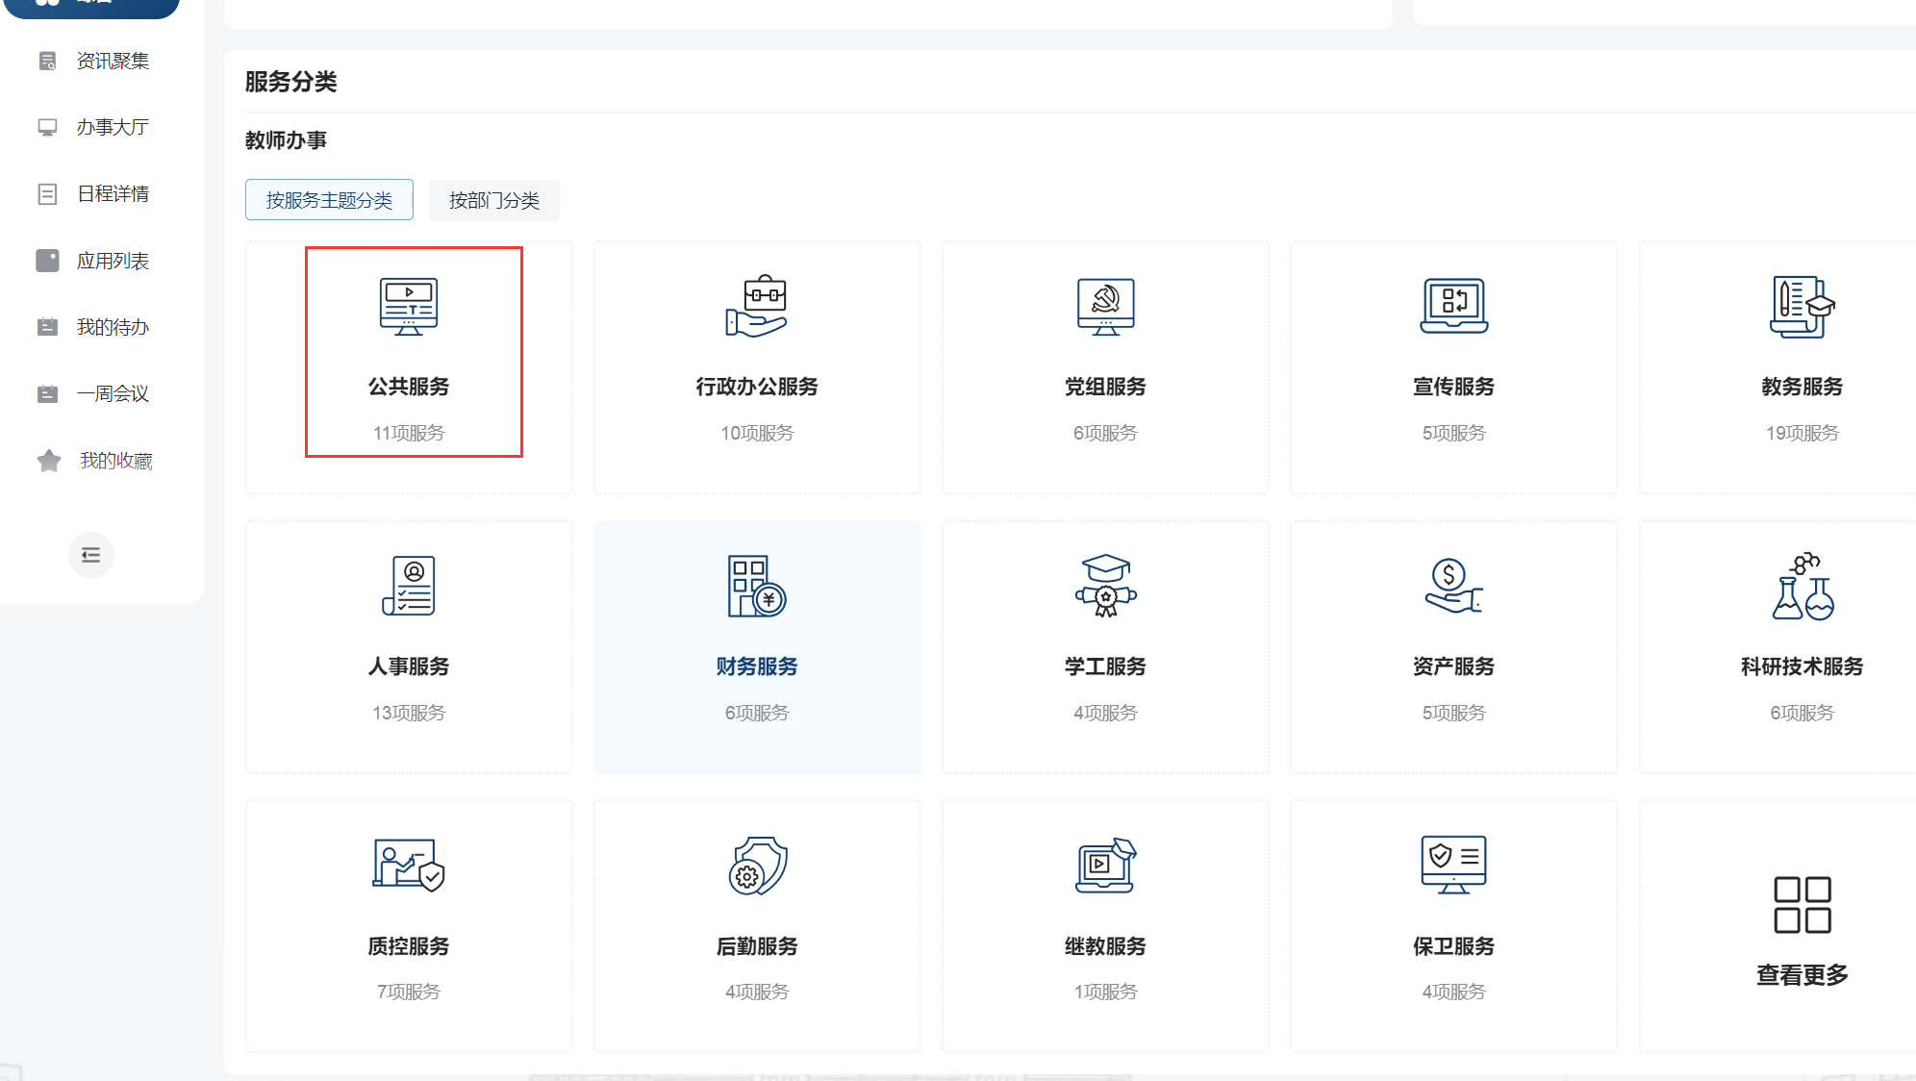Screen dimensions: 1916x1081
Task: Select the 宣传服务 laptop icon
Action: click(x=1453, y=307)
